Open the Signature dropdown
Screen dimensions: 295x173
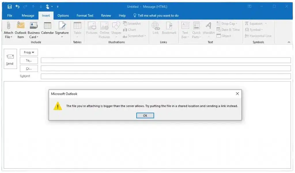(x=62, y=30)
